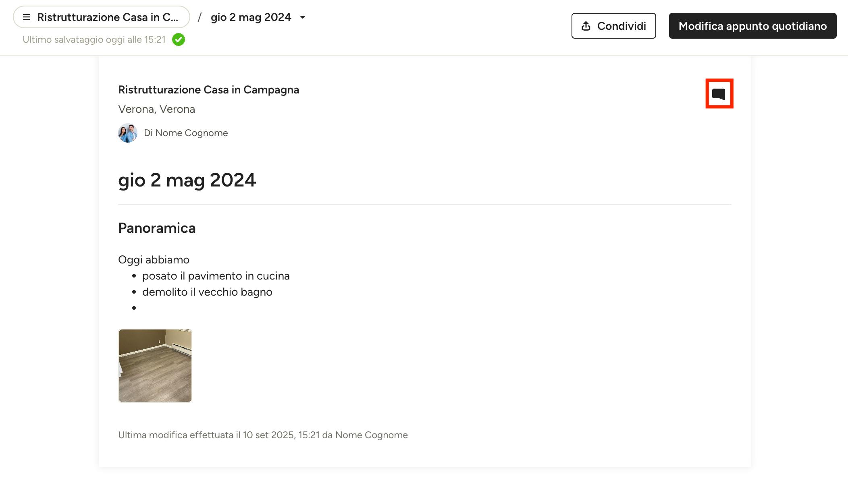Click the green saved checkmark icon
848x493 pixels.
tap(179, 39)
